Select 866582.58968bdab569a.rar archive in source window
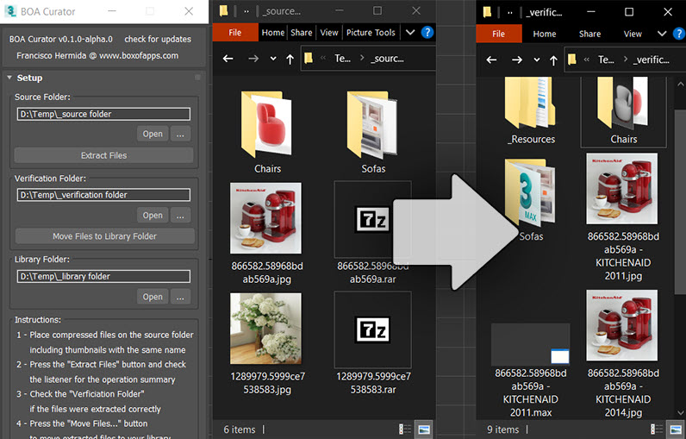 pyautogui.click(x=373, y=233)
